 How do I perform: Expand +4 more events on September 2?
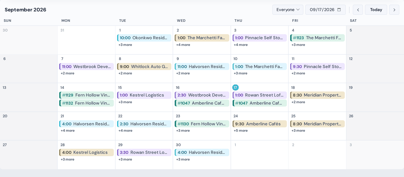pyautogui.click(x=183, y=45)
